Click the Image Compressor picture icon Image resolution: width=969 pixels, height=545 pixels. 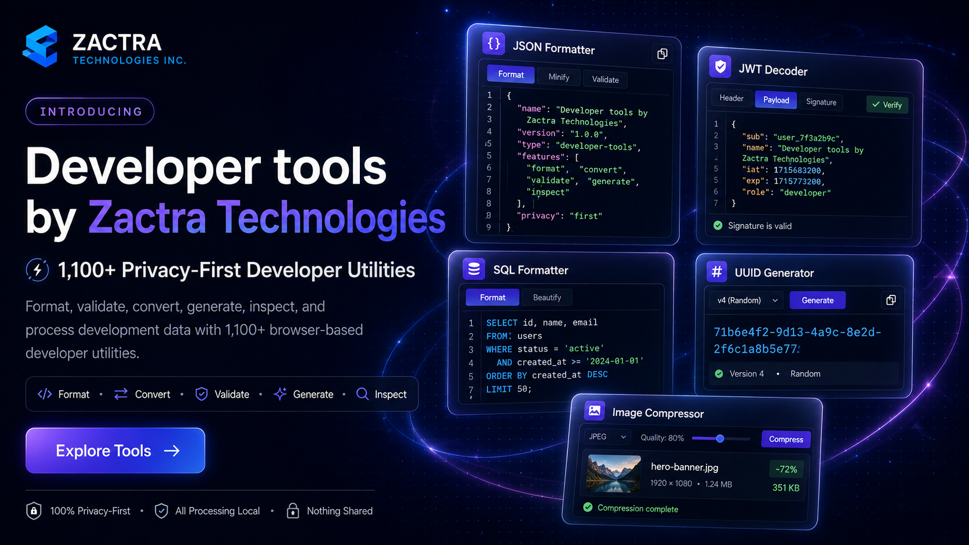click(x=595, y=411)
